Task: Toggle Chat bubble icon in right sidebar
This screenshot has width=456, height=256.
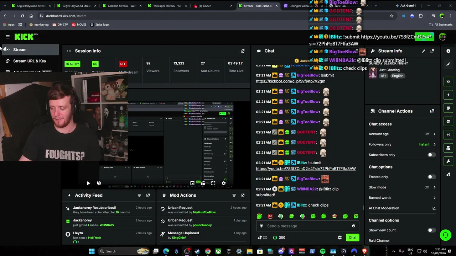Action: 449,121
